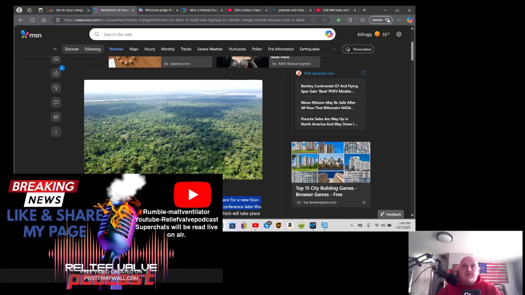This screenshot has height=295, width=525.
Task: Click the Discover button
Action: (x=72, y=49)
